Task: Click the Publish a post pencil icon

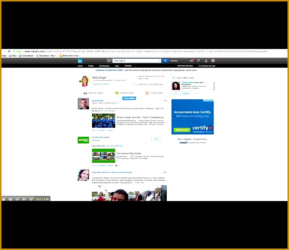Action: point(147,93)
